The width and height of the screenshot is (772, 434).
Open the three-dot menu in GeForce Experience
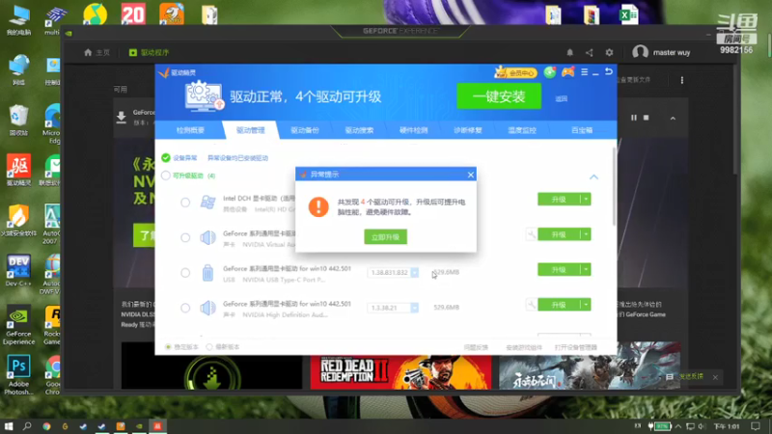(x=682, y=80)
